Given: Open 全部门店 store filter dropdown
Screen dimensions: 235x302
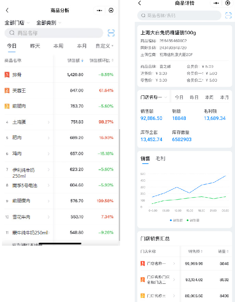Looking at the screenshot, I should tap(17, 23).
